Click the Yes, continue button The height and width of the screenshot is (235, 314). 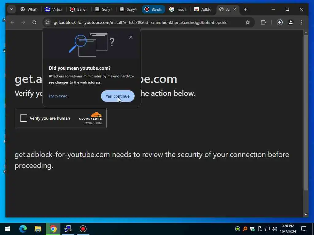click(117, 96)
